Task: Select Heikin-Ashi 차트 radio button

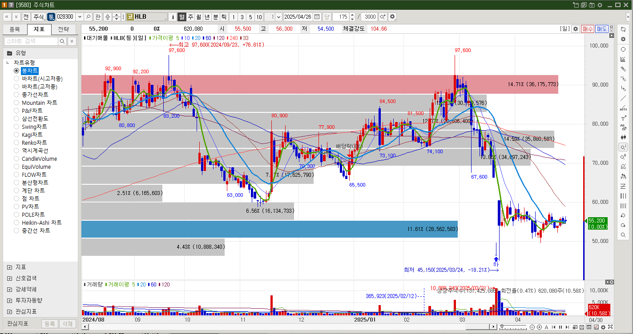Action: click(16, 223)
